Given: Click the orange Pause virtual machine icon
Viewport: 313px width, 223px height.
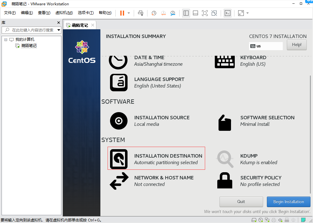Looking at the screenshot, I should 122,13.
